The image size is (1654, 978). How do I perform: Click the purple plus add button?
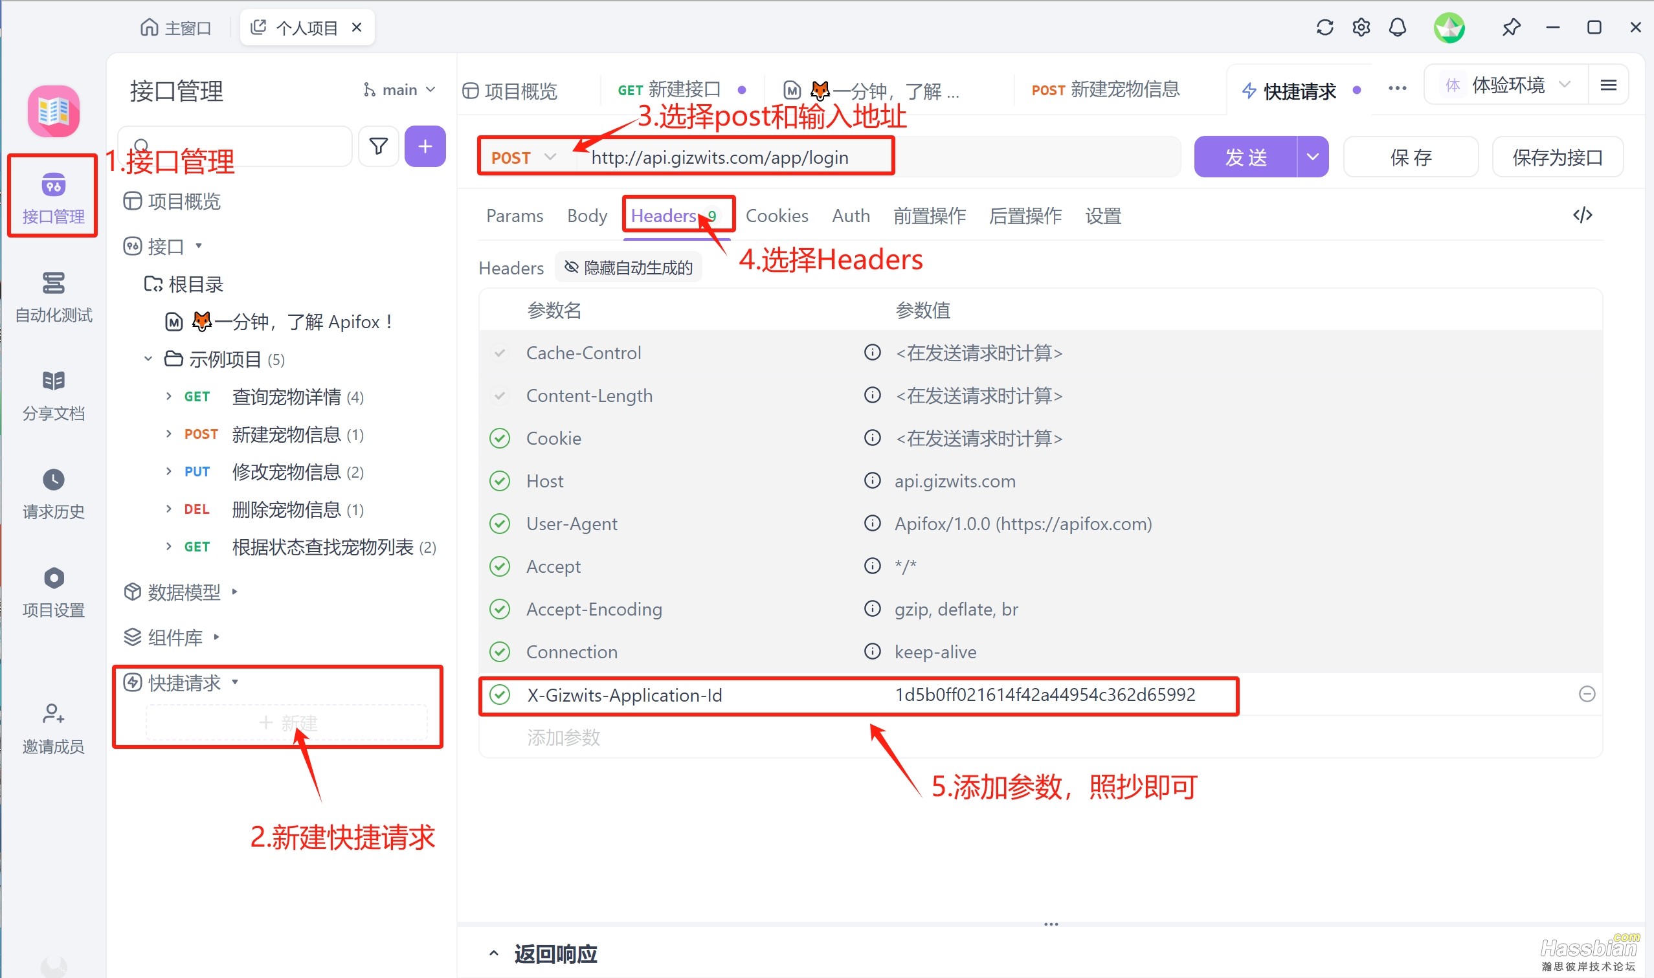425,146
